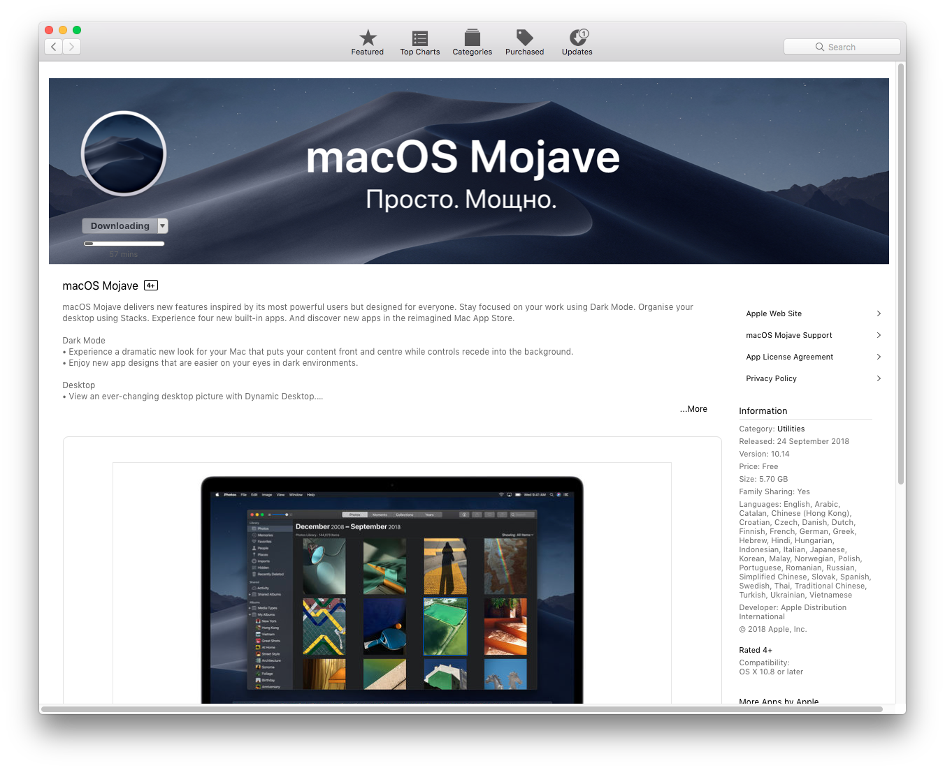Click the "Dark Mode" description heading
The width and height of the screenshot is (945, 770).
[84, 341]
